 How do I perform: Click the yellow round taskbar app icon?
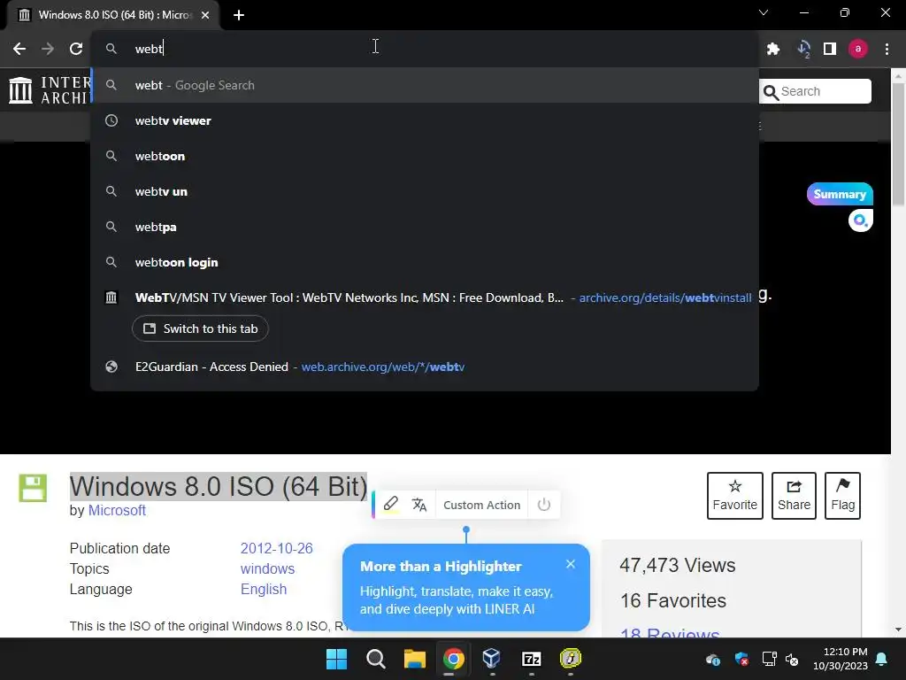coord(571,658)
